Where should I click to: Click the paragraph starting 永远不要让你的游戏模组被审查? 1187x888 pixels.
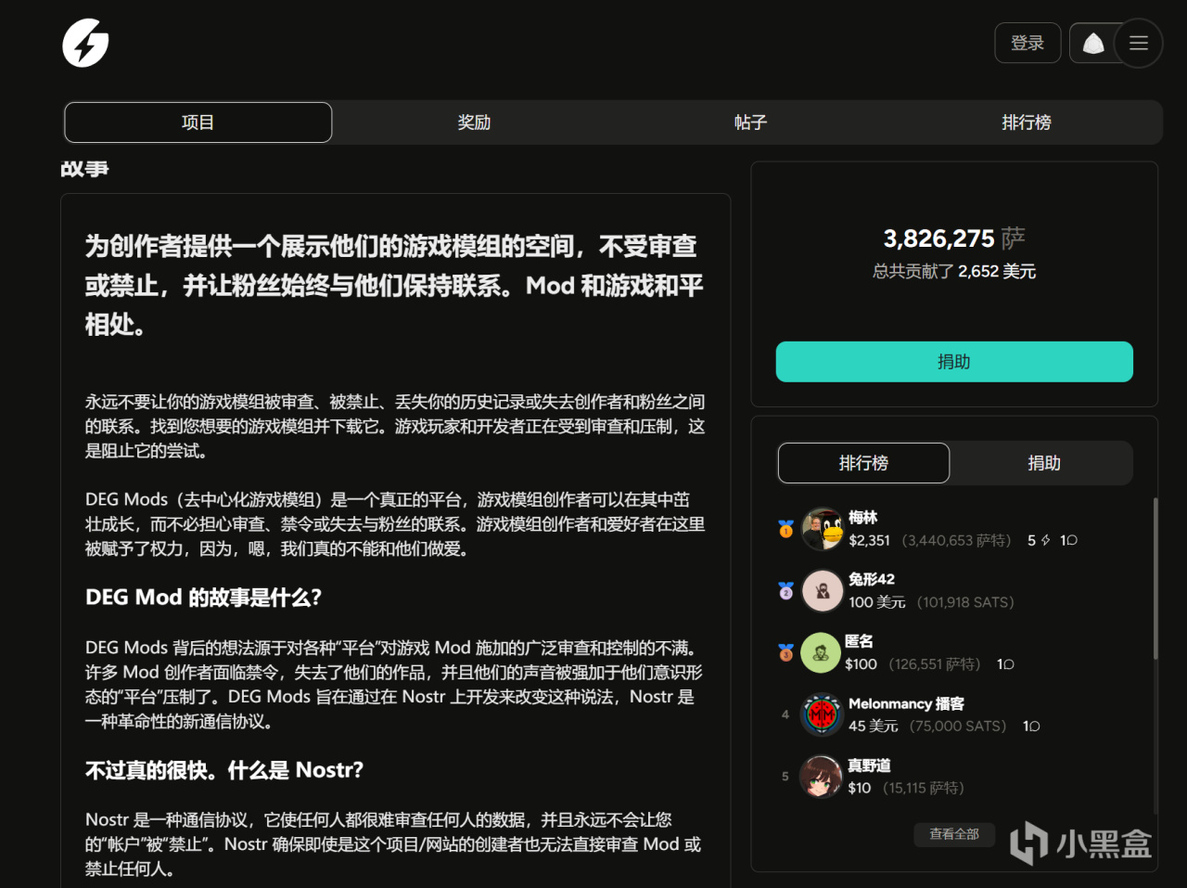pyautogui.click(x=395, y=426)
